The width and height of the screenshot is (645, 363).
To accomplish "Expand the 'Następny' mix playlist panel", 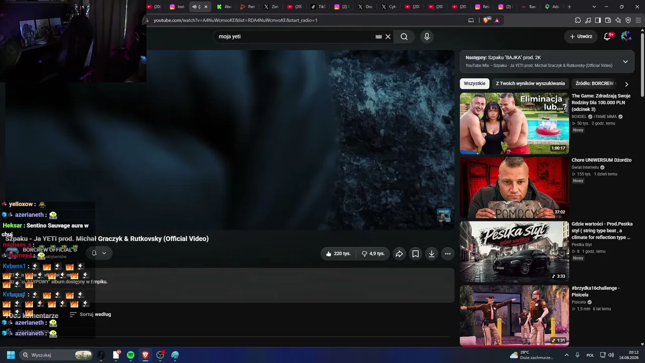I will 625,62.
